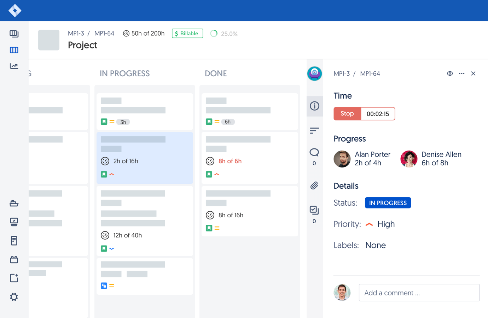Click the info icon in issue panel

tap(314, 106)
